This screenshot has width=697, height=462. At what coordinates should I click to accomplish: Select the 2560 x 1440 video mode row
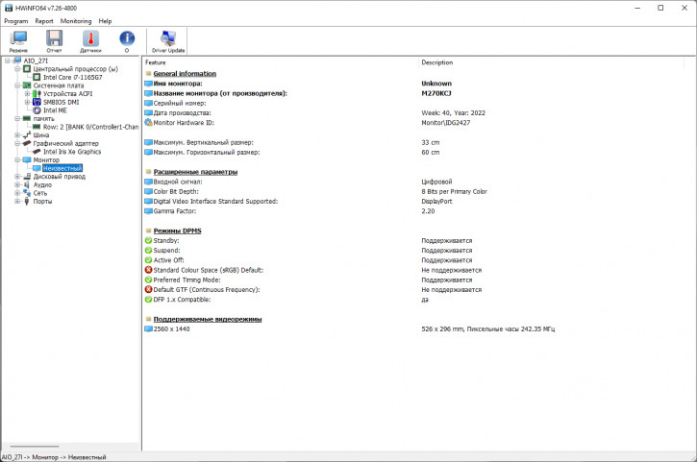tap(171, 328)
